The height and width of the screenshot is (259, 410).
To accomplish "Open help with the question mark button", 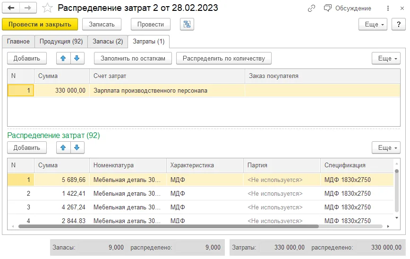I will pos(399,24).
